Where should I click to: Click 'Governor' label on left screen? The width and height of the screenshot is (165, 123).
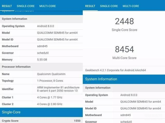[x=8, y=53]
